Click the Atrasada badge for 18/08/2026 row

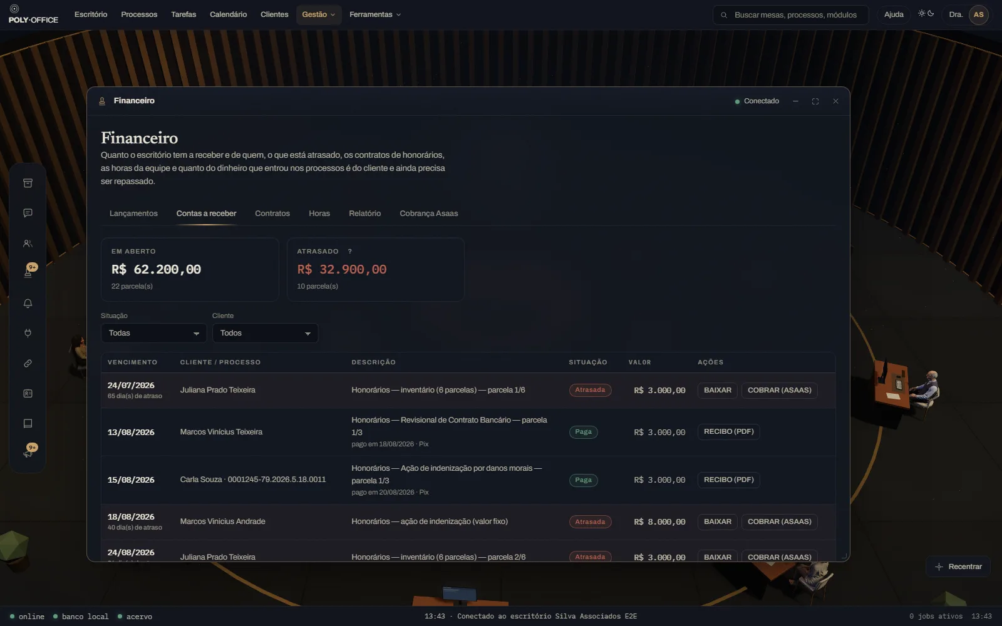point(590,521)
